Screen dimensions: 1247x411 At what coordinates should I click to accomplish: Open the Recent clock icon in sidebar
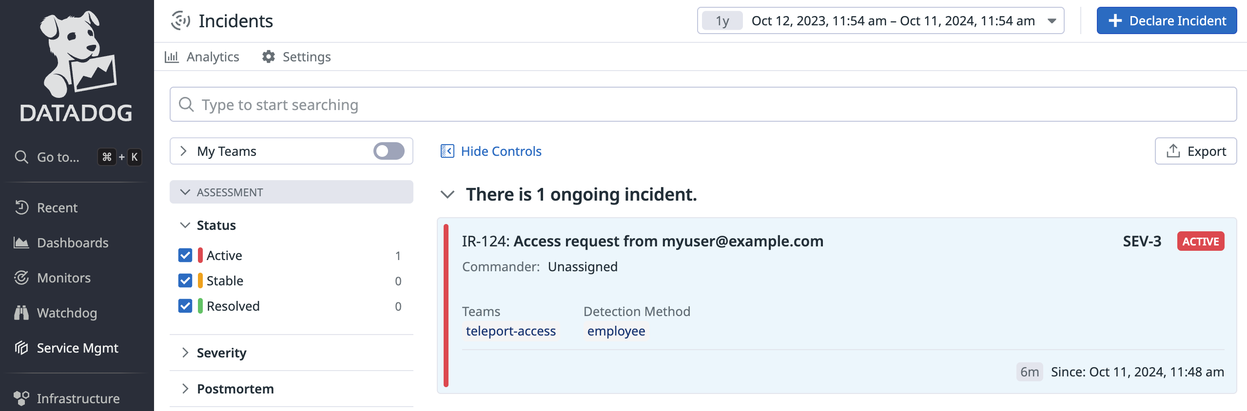(21, 207)
